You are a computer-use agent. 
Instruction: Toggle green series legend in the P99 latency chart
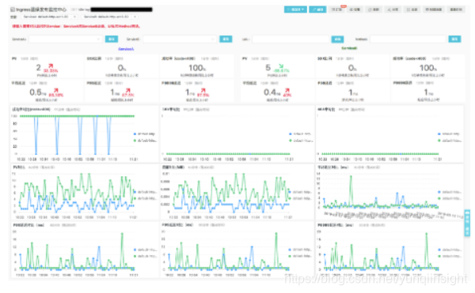[300, 256]
